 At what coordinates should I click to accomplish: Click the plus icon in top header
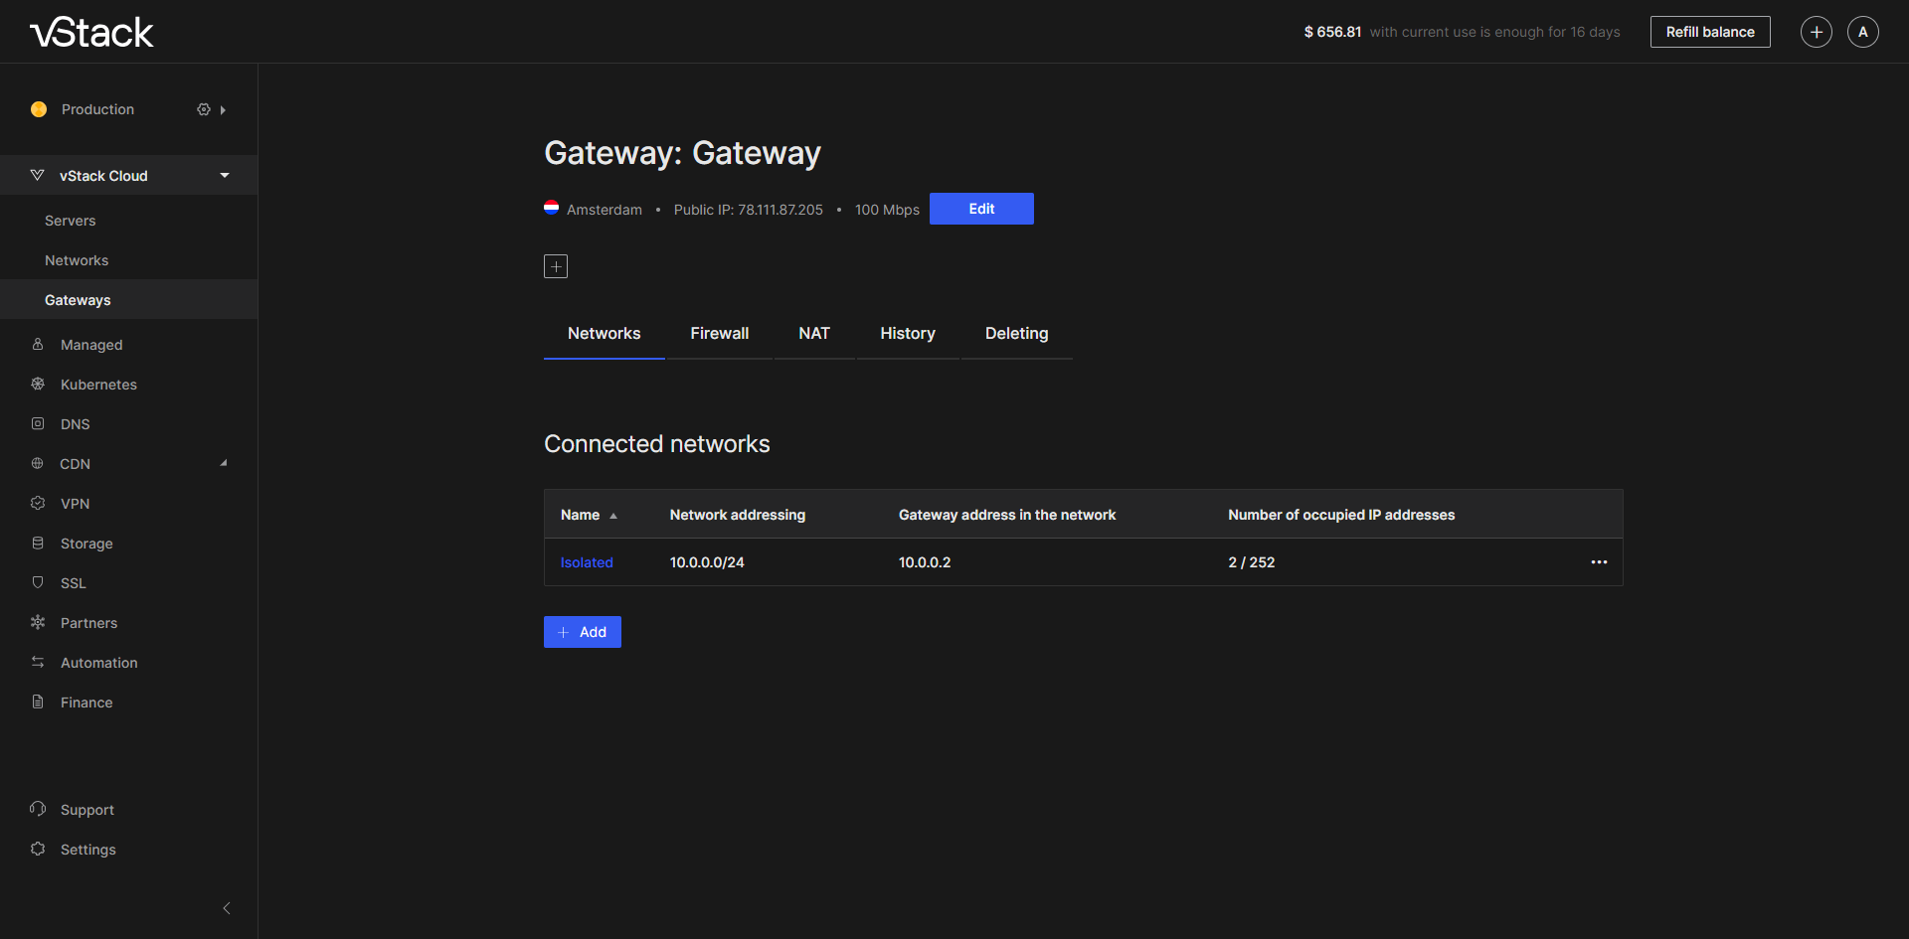pyautogui.click(x=1816, y=32)
